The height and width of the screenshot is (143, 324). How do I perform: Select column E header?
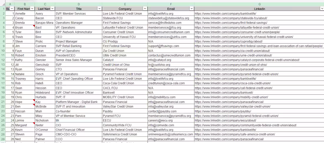[x=125, y=4]
